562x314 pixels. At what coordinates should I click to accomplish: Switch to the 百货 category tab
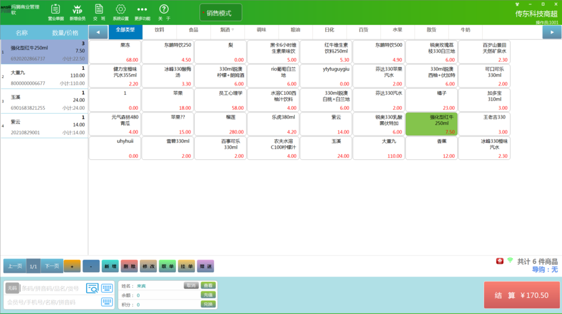[x=363, y=32]
